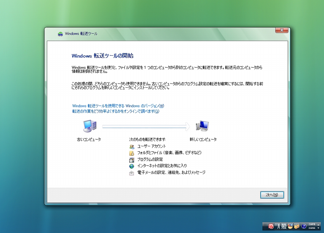
Task: Click the Windows 転送ツール title bar icon
Action: click(60, 34)
